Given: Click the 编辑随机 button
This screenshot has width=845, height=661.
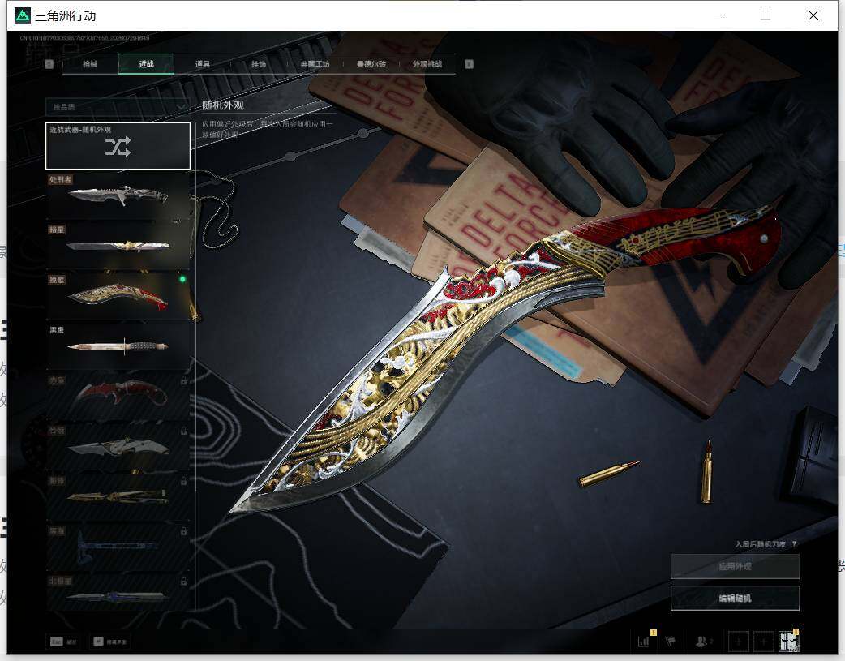Looking at the screenshot, I should pyautogui.click(x=735, y=599).
